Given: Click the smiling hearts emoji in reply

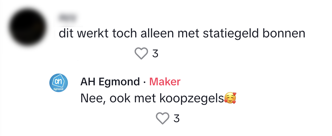Looking at the screenshot, I should [230, 98].
